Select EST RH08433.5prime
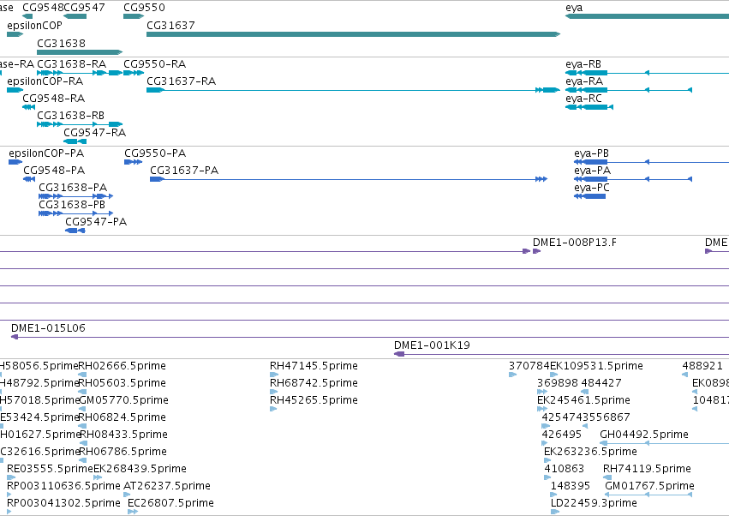Screen dimensions: 729x516 (83, 443)
